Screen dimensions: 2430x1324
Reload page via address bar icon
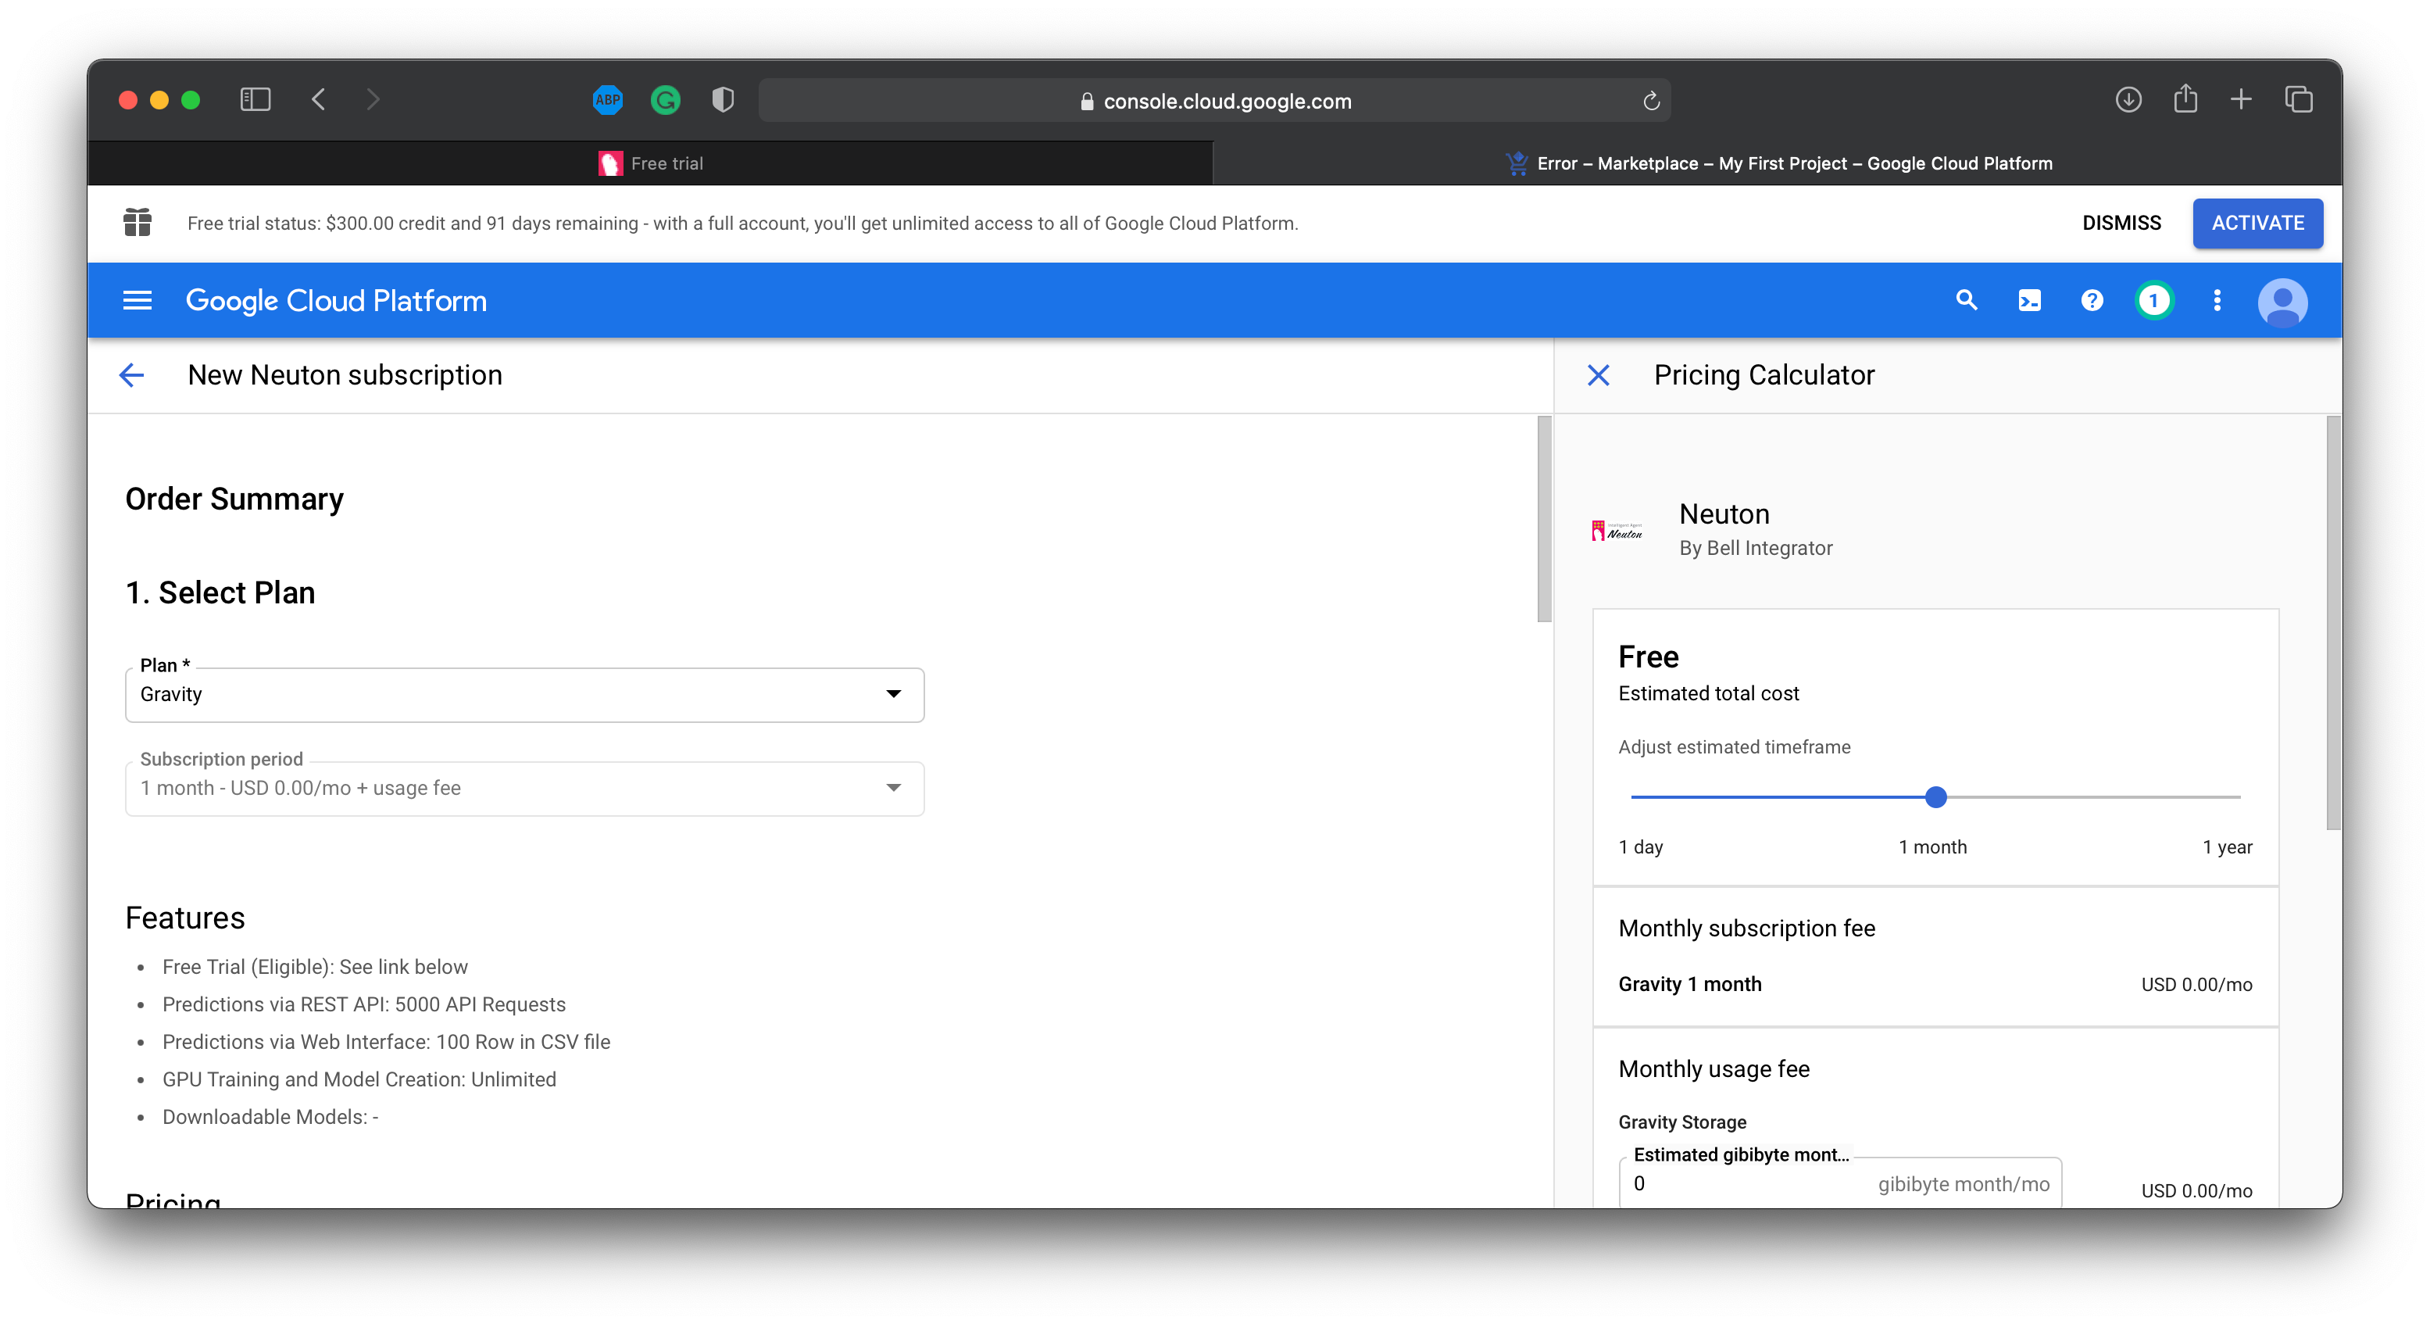click(1651, 101)
